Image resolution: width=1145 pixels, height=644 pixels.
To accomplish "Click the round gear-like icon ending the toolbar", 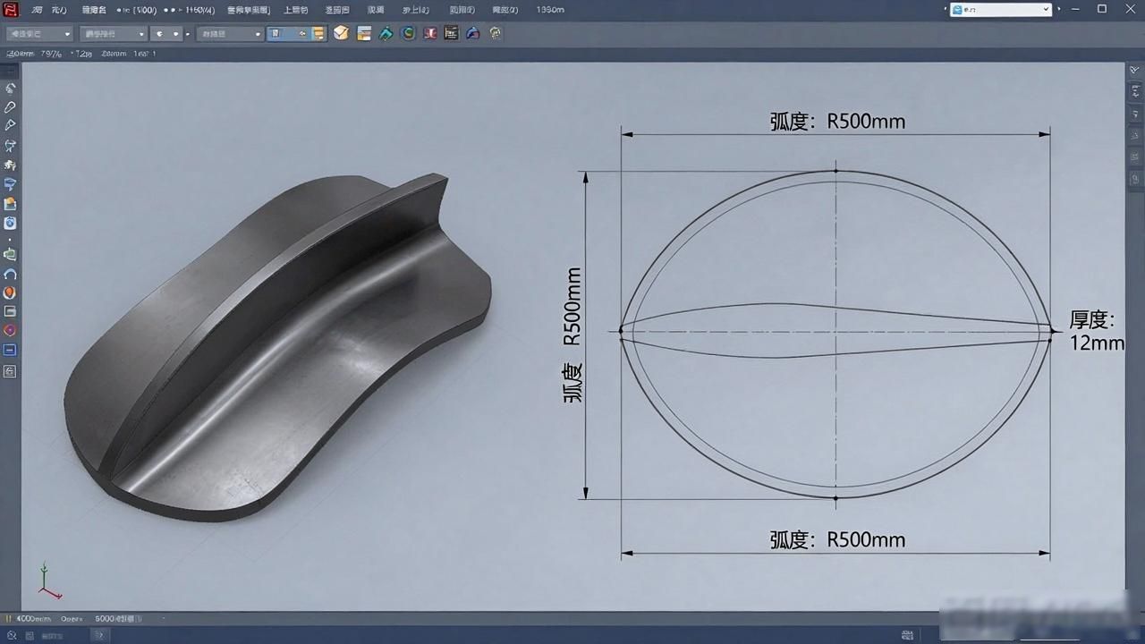I will pyautogui.click(x=495, y=33).
